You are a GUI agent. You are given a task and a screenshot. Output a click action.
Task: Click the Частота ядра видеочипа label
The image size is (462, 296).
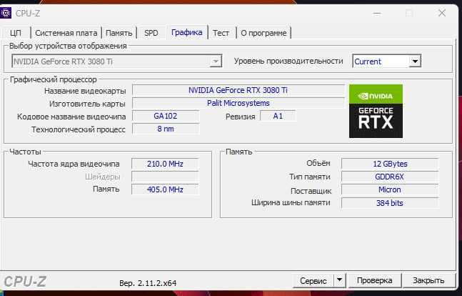point(74,164)
